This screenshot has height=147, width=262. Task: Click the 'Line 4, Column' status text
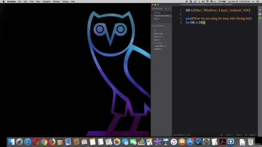[179, 135]
